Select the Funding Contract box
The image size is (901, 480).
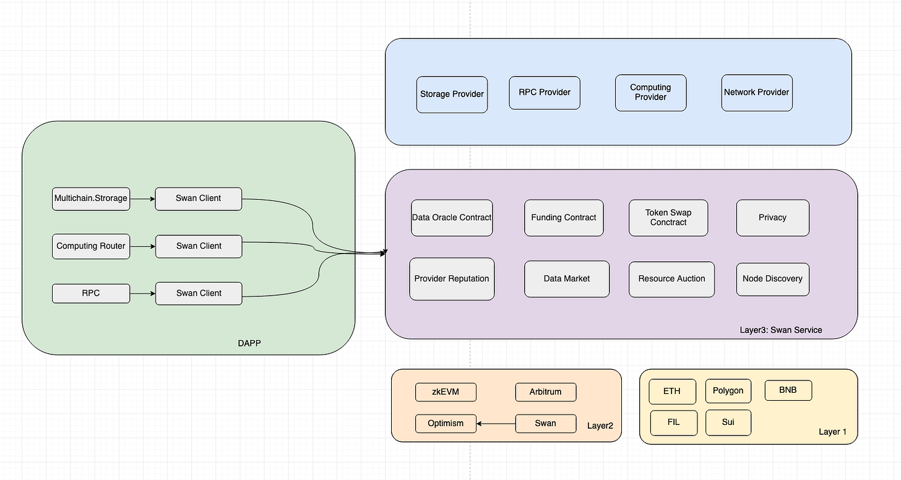[564, 218]
